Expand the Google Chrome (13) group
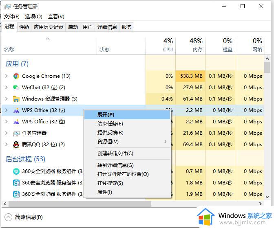274x228 pixels. [x=7, y=76]
